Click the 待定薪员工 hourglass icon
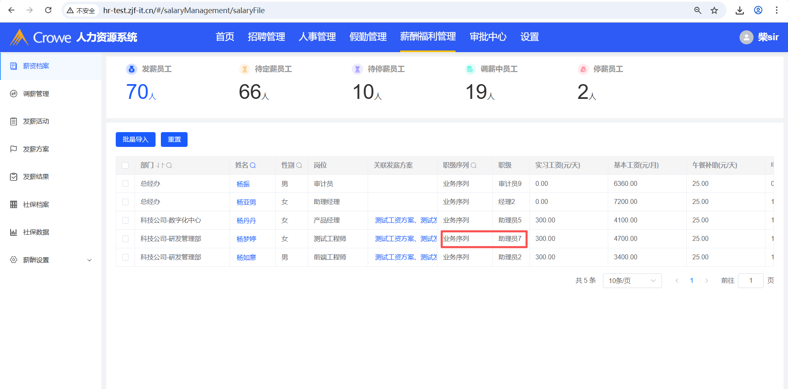Screen dimensions: 788x389 point(245,69)
